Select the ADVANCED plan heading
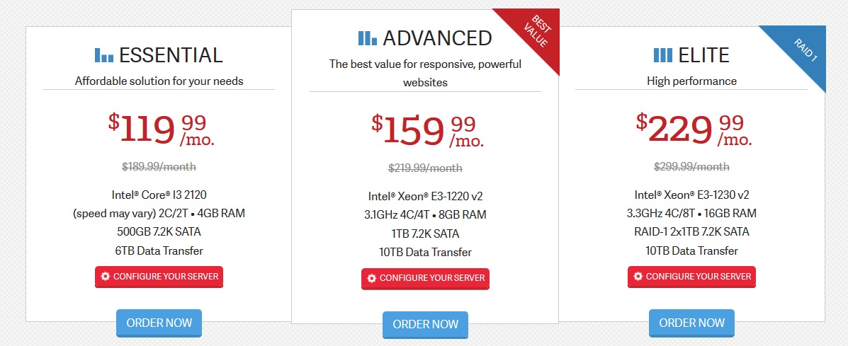Screen dimensions: 848x346 coord(437,38)
